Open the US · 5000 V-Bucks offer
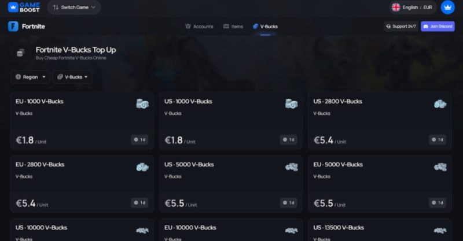463x241 pixels. (230, 184)
